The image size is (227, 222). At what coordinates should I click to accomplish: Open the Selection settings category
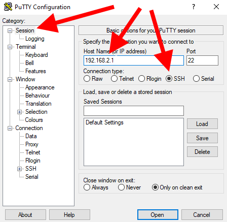click(36, 112)
